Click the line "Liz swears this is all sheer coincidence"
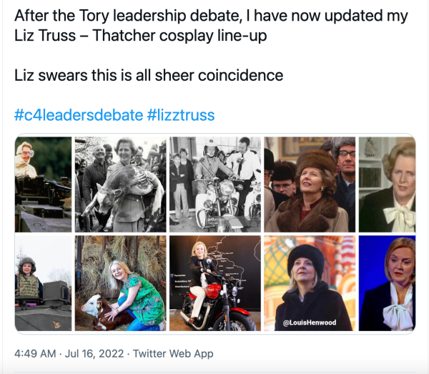 (x=149, y=75)
